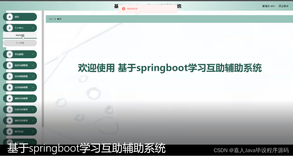Screen dimensions: 293x156
Task: Select the 首页 label in the sidebar
Action: 17,17
